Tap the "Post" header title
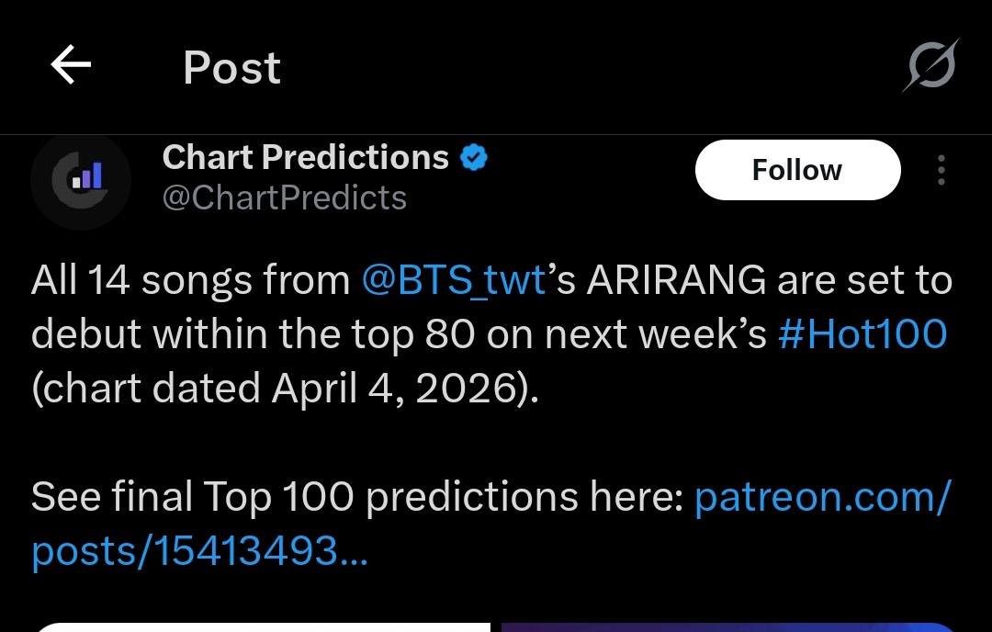This screenshot has width=992, height=632. pyautogui.click(x=231, y=67)
